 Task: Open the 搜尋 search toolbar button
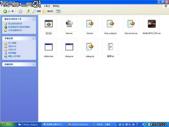pos(37,11)
